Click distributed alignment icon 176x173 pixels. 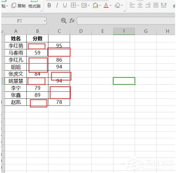click(x=164, y=5)
